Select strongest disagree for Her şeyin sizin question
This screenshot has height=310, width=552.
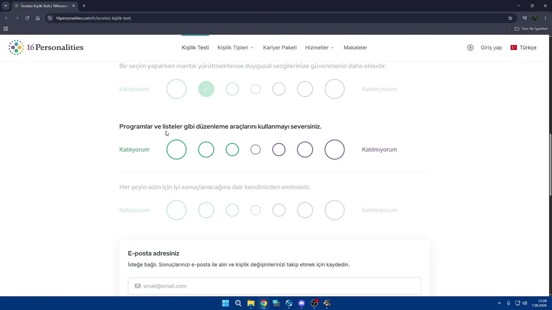coord(335,210)
